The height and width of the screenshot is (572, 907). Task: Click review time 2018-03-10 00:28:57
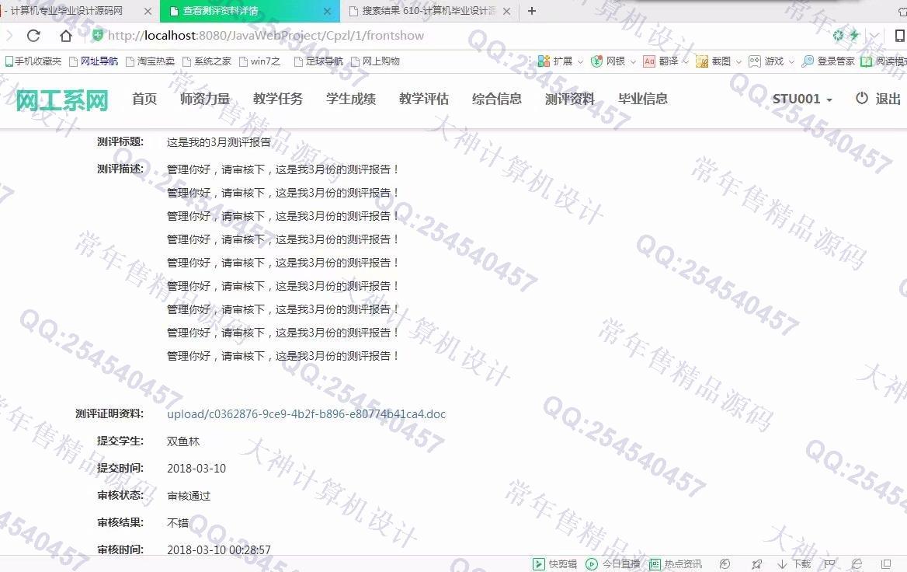219,549
